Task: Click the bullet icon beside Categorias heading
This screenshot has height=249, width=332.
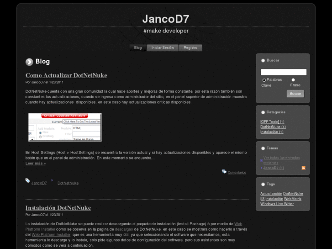Action: [263, 112]
